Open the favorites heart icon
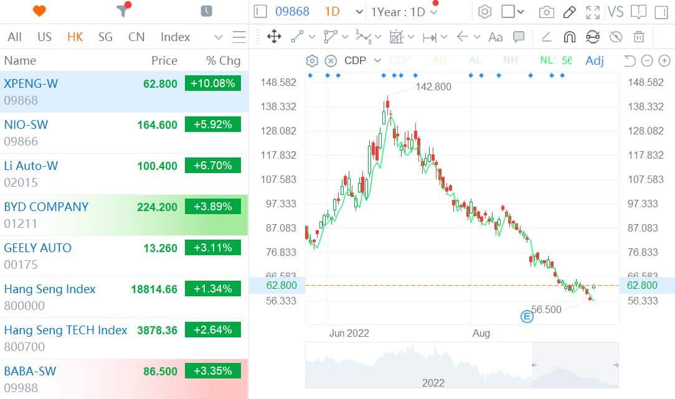 tap(37, 11)
